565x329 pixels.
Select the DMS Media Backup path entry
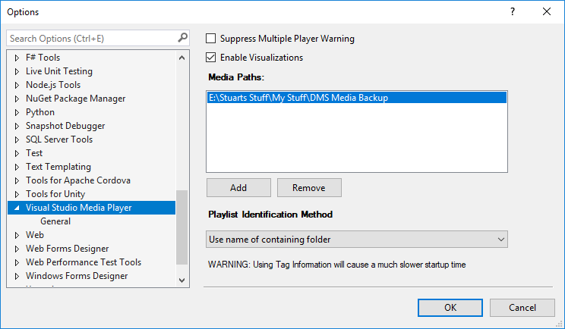[357, 98]
